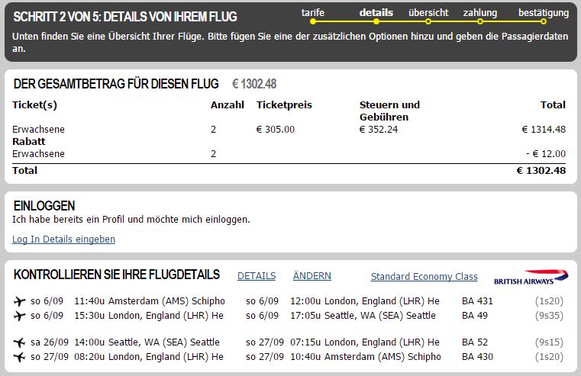581x376 pixels.
Task: Click the discount amount - € 12.00
Action: point(546,154)
